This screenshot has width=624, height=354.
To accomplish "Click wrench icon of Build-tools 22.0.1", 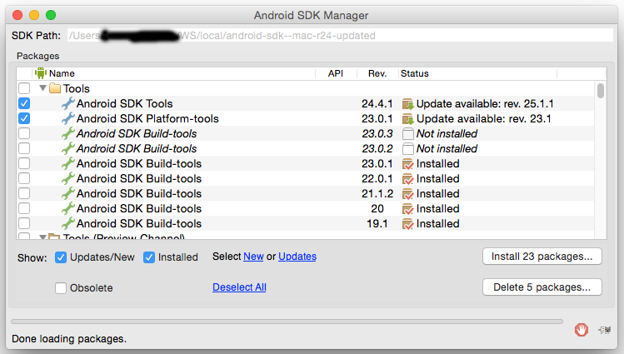I will click(x=68, y=178).
